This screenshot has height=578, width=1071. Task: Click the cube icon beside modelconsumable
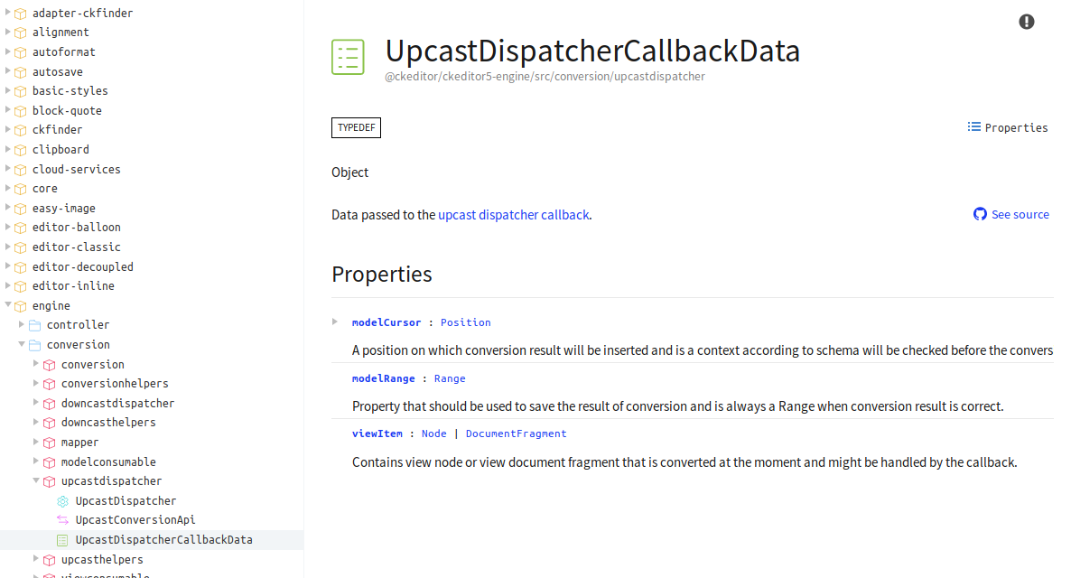[49, 461]
